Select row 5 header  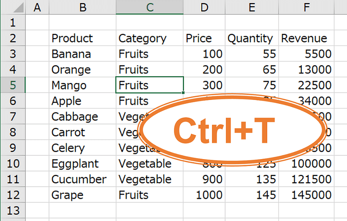tap(13, 85)
